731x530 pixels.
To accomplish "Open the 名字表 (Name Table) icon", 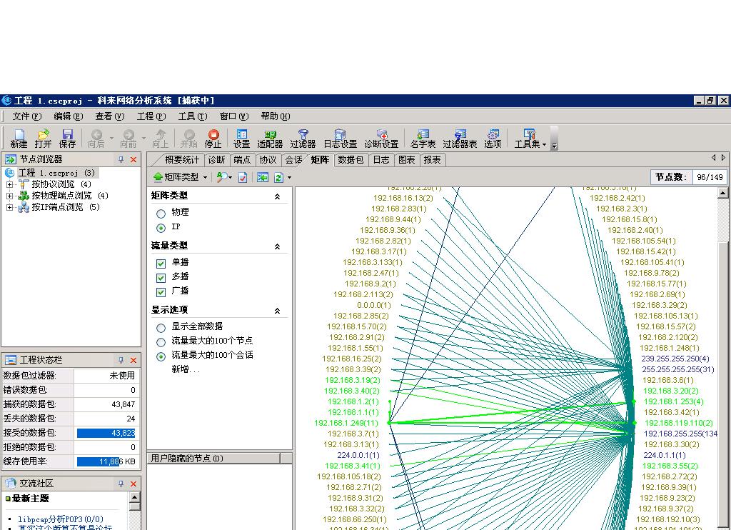I will pyautogui.click(x=423, y=138).
